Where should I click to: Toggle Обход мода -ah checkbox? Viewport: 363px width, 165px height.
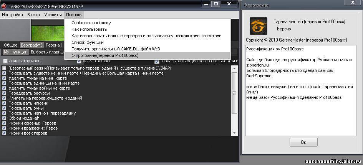(4, 118)
